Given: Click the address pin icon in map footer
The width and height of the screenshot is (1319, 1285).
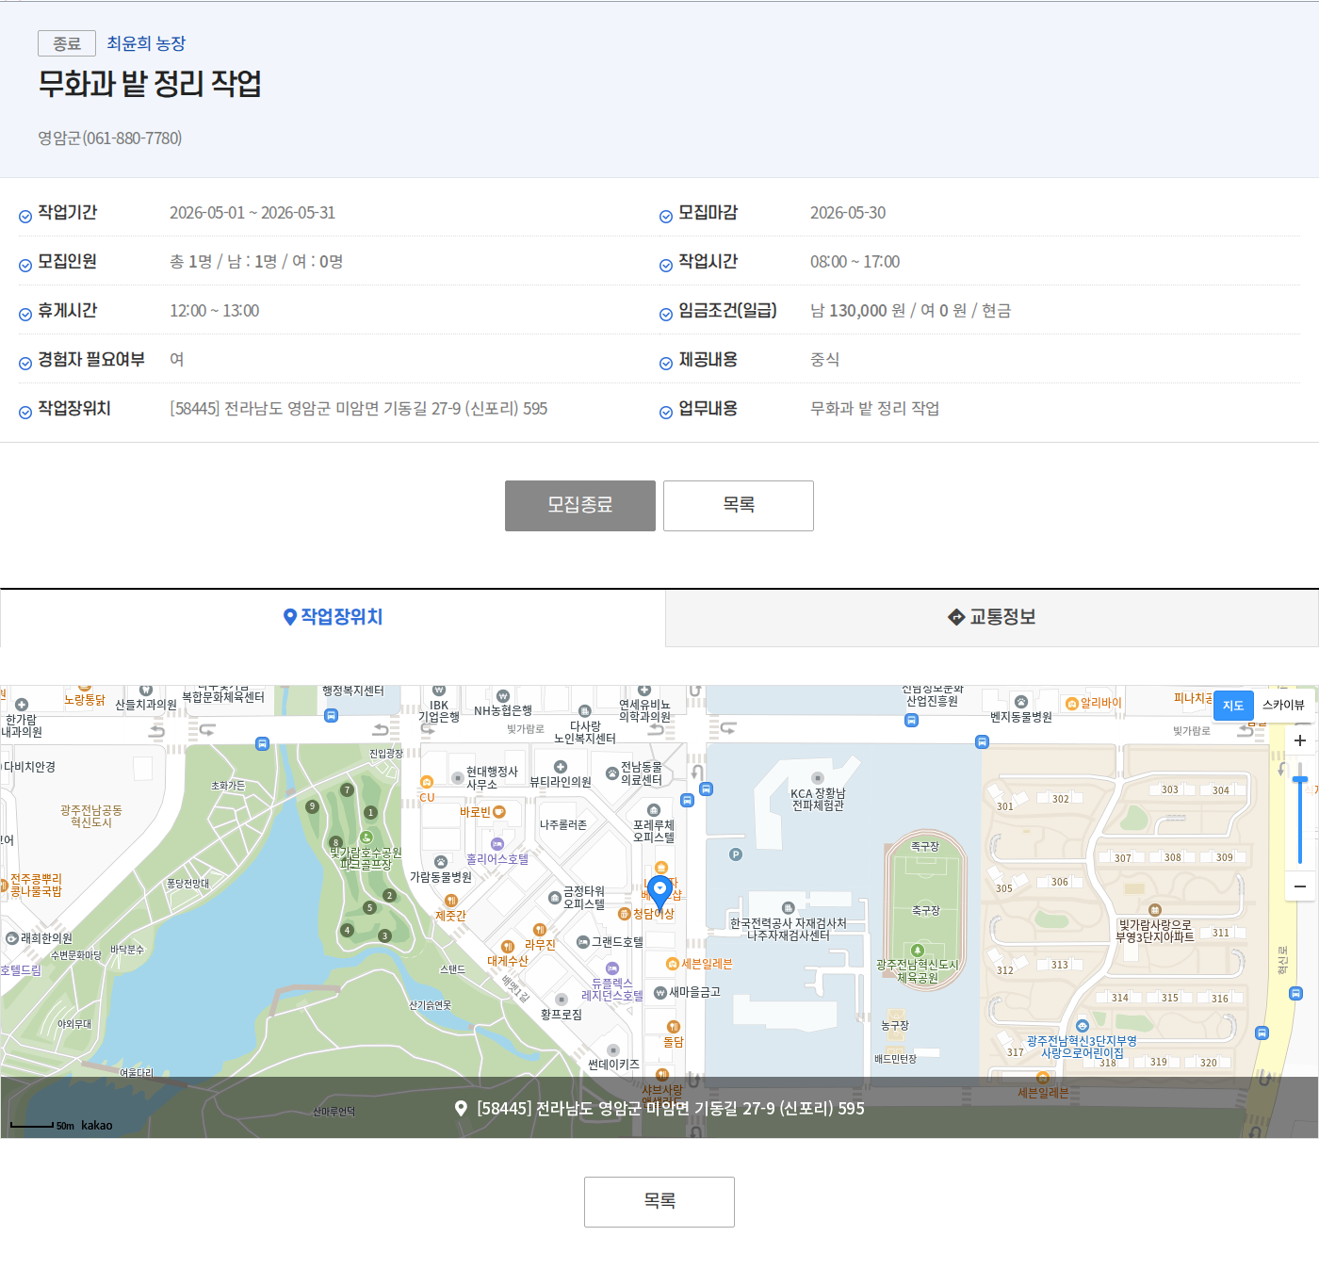Looking at the screenshot, I should (461, 1109).
